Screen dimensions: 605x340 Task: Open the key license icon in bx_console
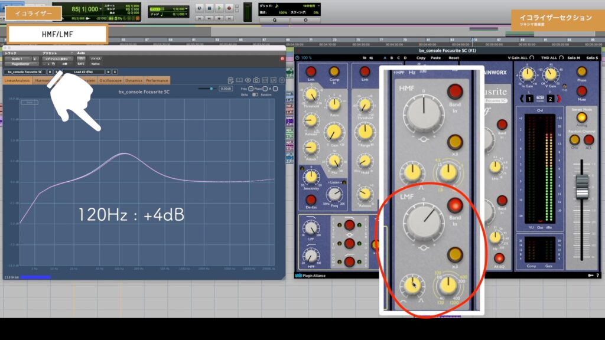pos(590,275)
